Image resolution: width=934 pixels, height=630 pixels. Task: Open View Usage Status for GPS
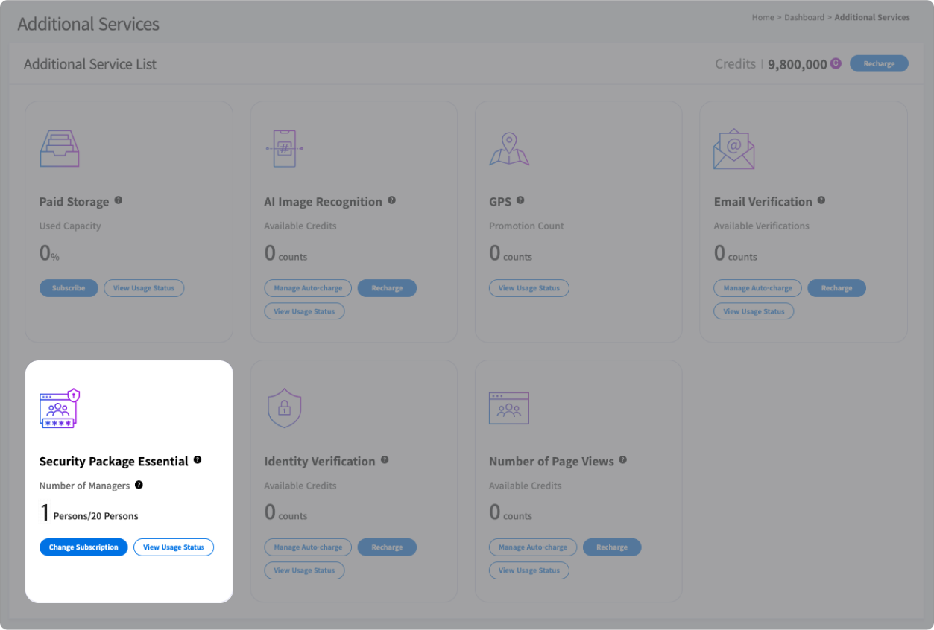[x=529, y=288]
